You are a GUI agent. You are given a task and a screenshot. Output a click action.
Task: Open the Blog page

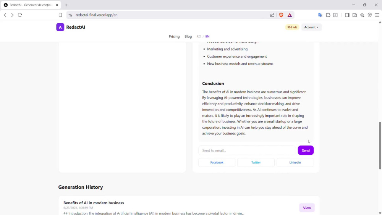pos(188,36)
